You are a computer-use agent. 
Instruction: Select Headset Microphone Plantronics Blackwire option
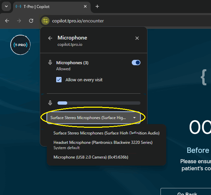click(x=103, y=142)
